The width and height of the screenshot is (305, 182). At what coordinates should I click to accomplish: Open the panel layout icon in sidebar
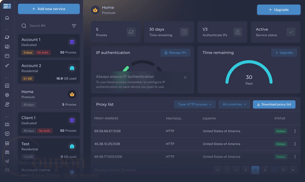[7, 46]
